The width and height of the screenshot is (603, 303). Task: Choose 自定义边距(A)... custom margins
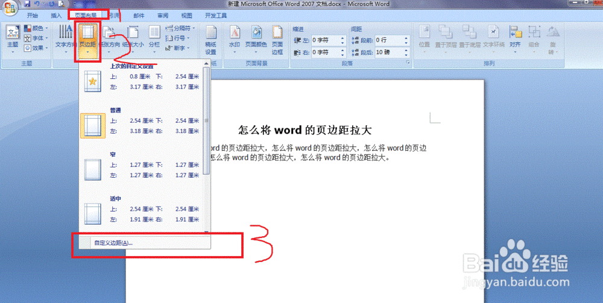(145, 243)
